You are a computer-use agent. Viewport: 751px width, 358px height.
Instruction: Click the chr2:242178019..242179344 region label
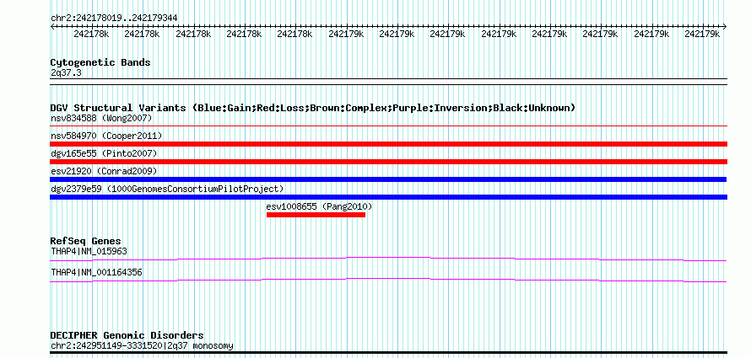click(x=114, y=18)
